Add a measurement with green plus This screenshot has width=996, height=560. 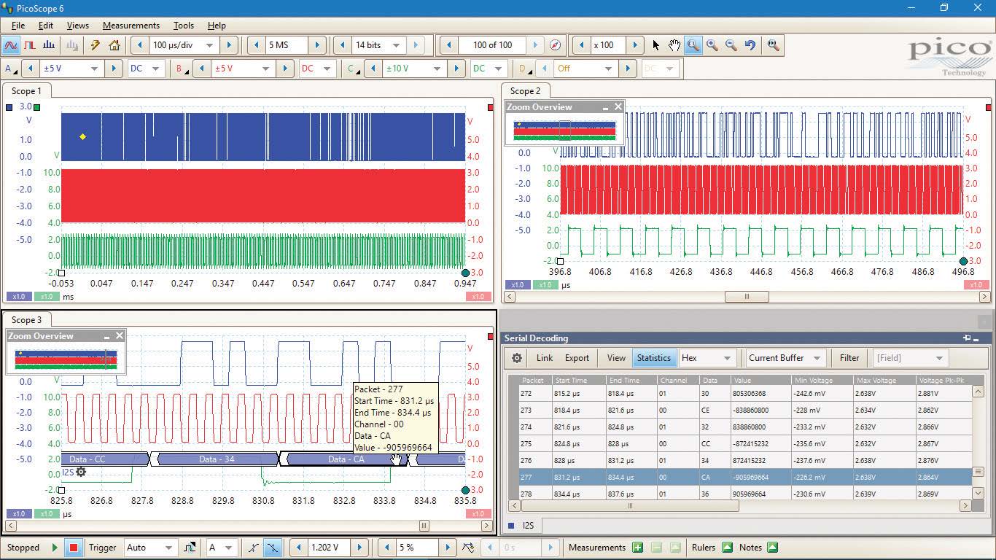tap(637, 548)
